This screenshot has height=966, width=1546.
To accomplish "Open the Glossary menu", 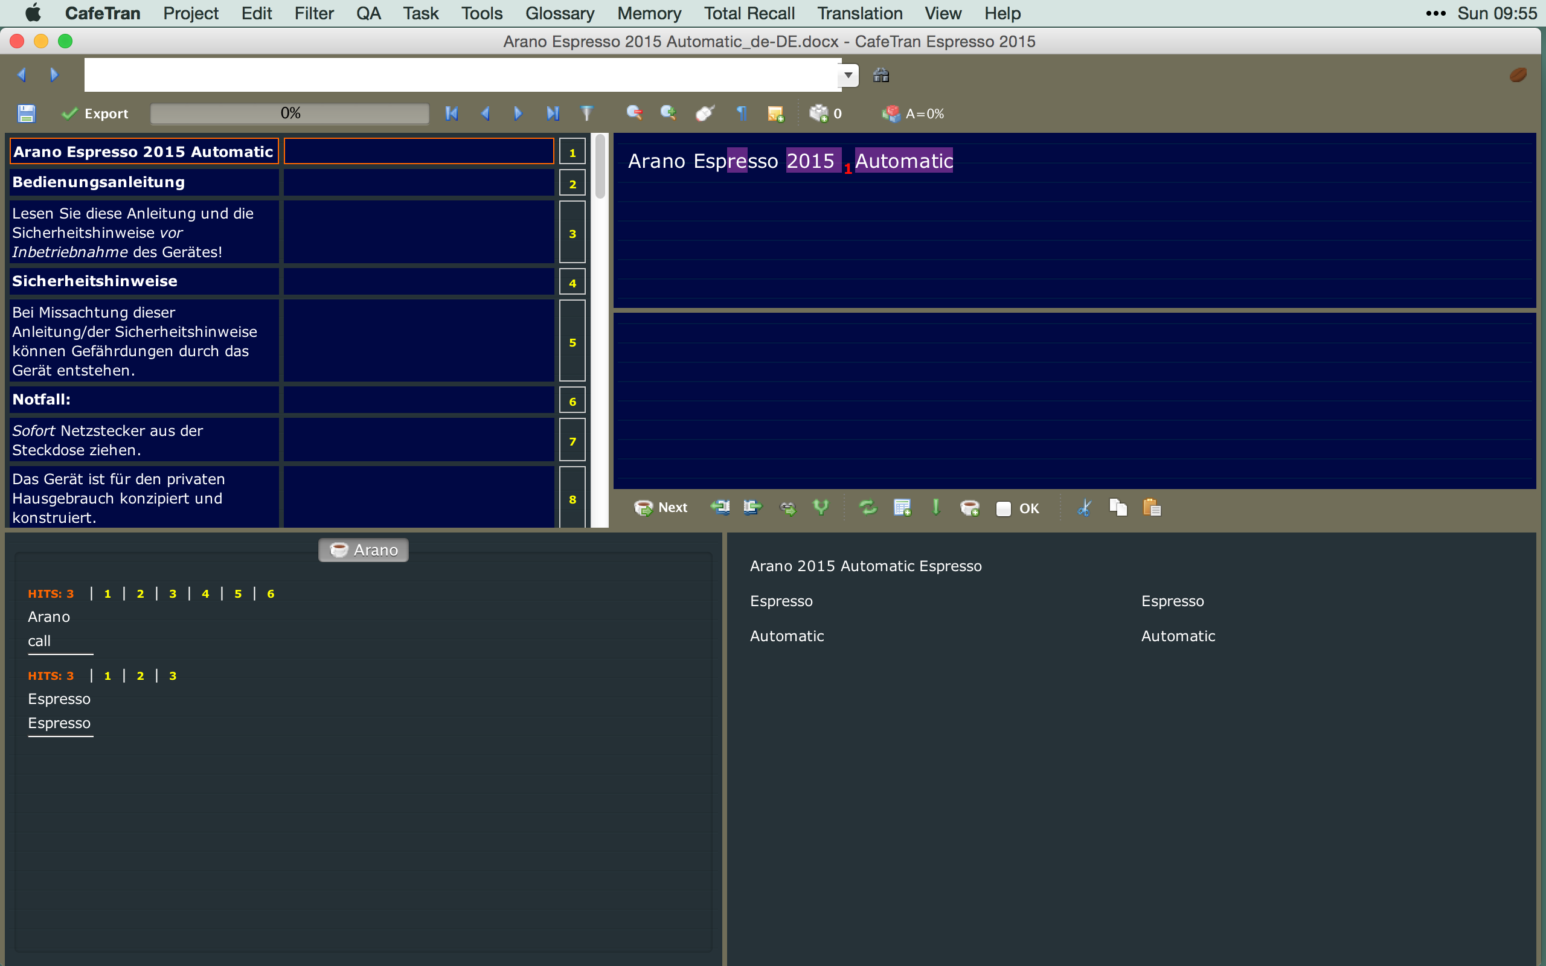I will pyautogui.click(x=559, y=13).
